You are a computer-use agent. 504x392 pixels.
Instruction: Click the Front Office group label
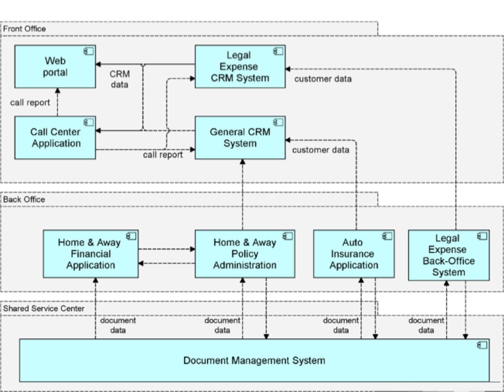click(24, 29)
